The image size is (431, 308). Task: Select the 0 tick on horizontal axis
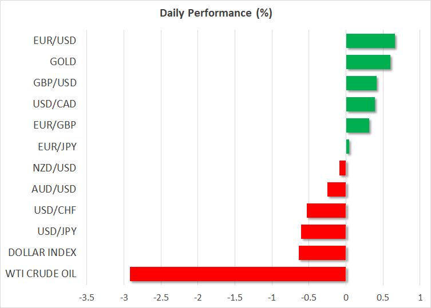(346, 297)
